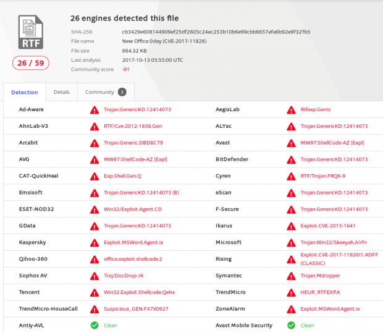This screenshot has width=383, height=333.
Task: Click Troj/DocDrop-JK detection name
Action: [x=124, y=276]
